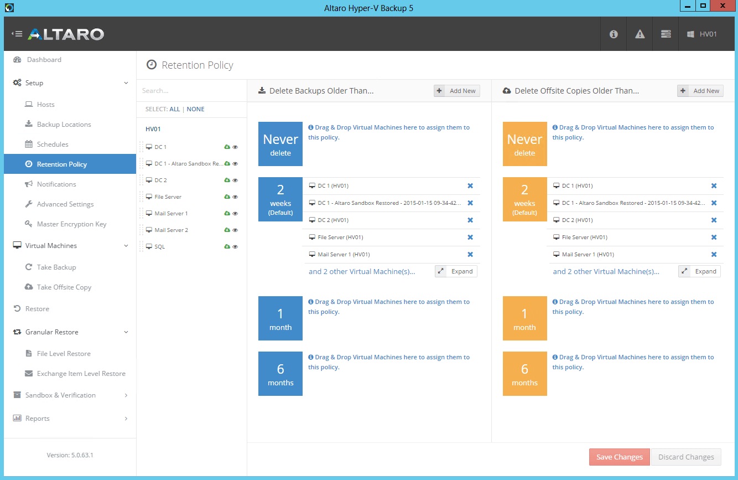Expand the backup 2 weeks VM list
The width and height of the screenshot is (738, 480).
456,271
